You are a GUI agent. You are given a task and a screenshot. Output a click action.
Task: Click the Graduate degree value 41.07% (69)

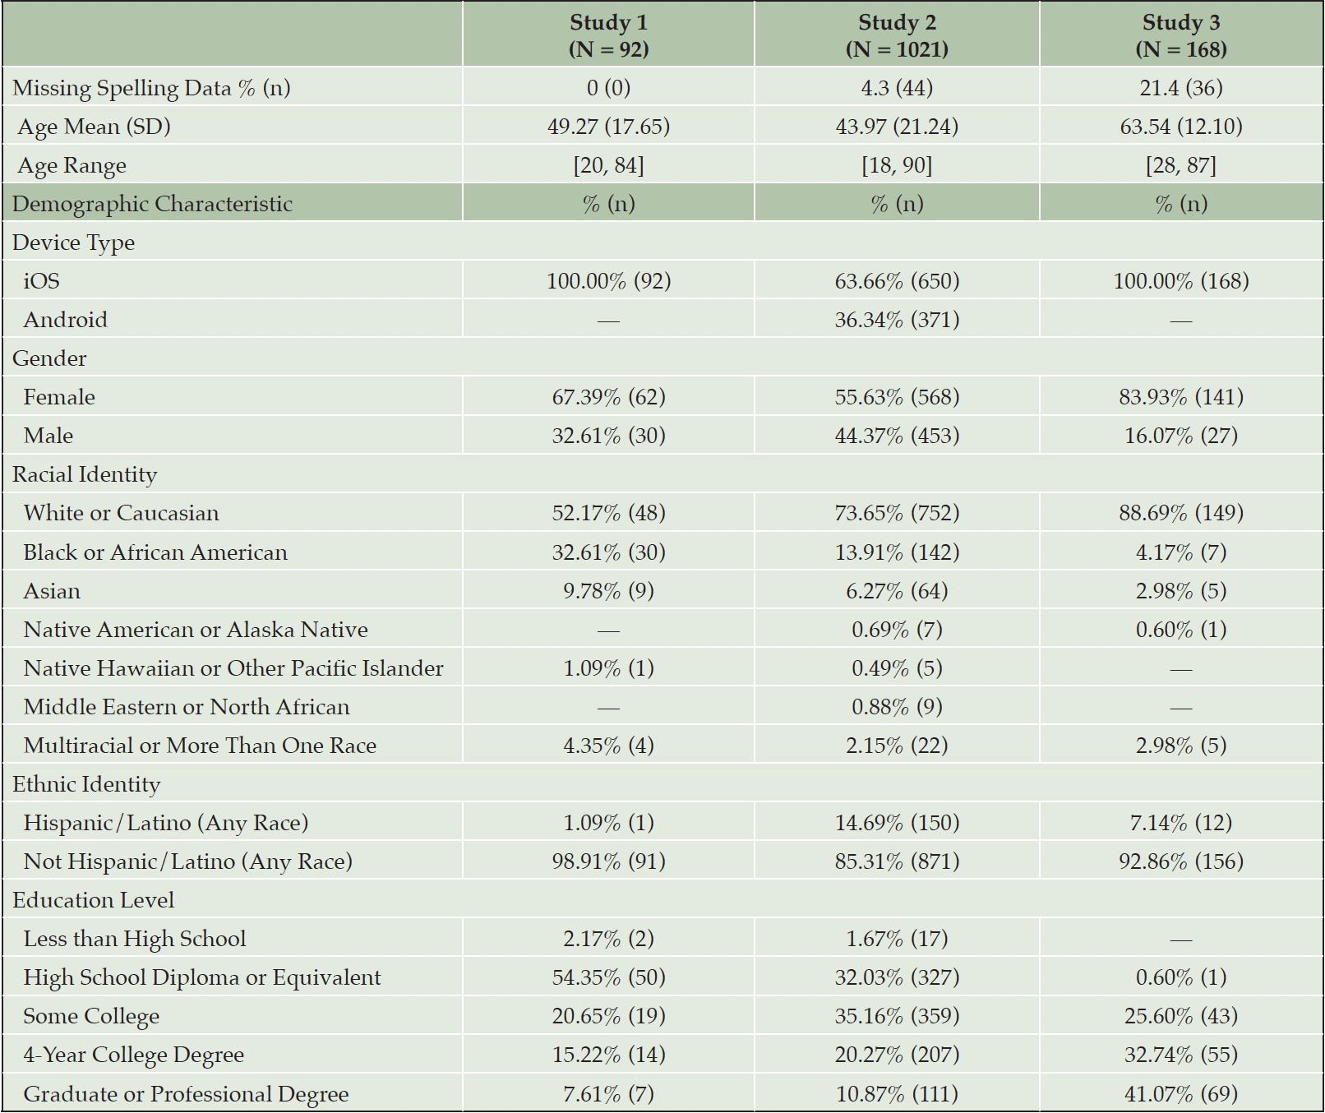pyautogui.click(x=1181, y=1094)
